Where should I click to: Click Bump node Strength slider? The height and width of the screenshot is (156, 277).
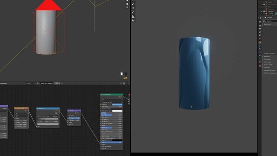coord(74,118)
